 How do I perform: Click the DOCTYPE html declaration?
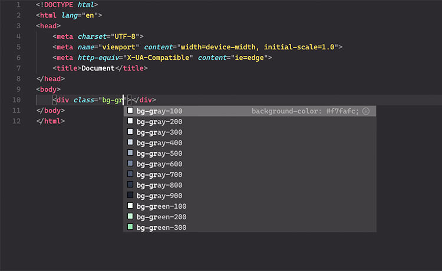[67, 5]
